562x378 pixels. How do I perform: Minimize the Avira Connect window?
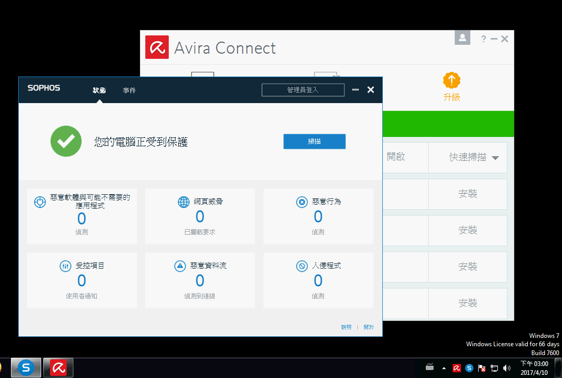coord(494,39)
